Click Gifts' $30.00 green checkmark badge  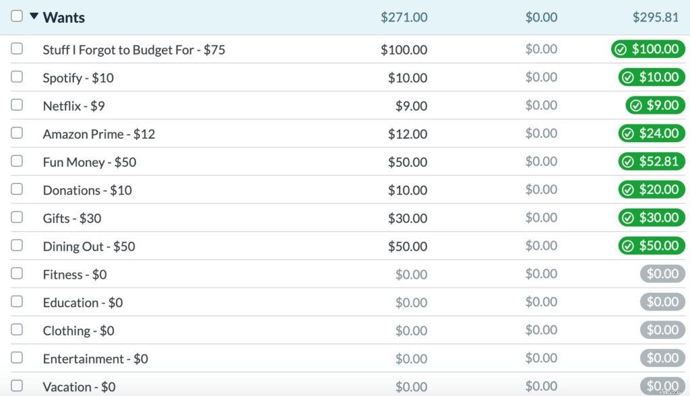pyautogui.click(x=651, y=218)
